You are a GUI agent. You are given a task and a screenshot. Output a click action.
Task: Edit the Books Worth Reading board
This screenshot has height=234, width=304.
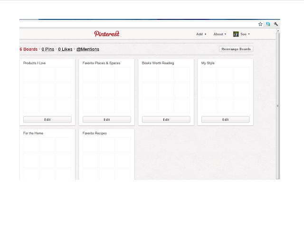[166, 119]
